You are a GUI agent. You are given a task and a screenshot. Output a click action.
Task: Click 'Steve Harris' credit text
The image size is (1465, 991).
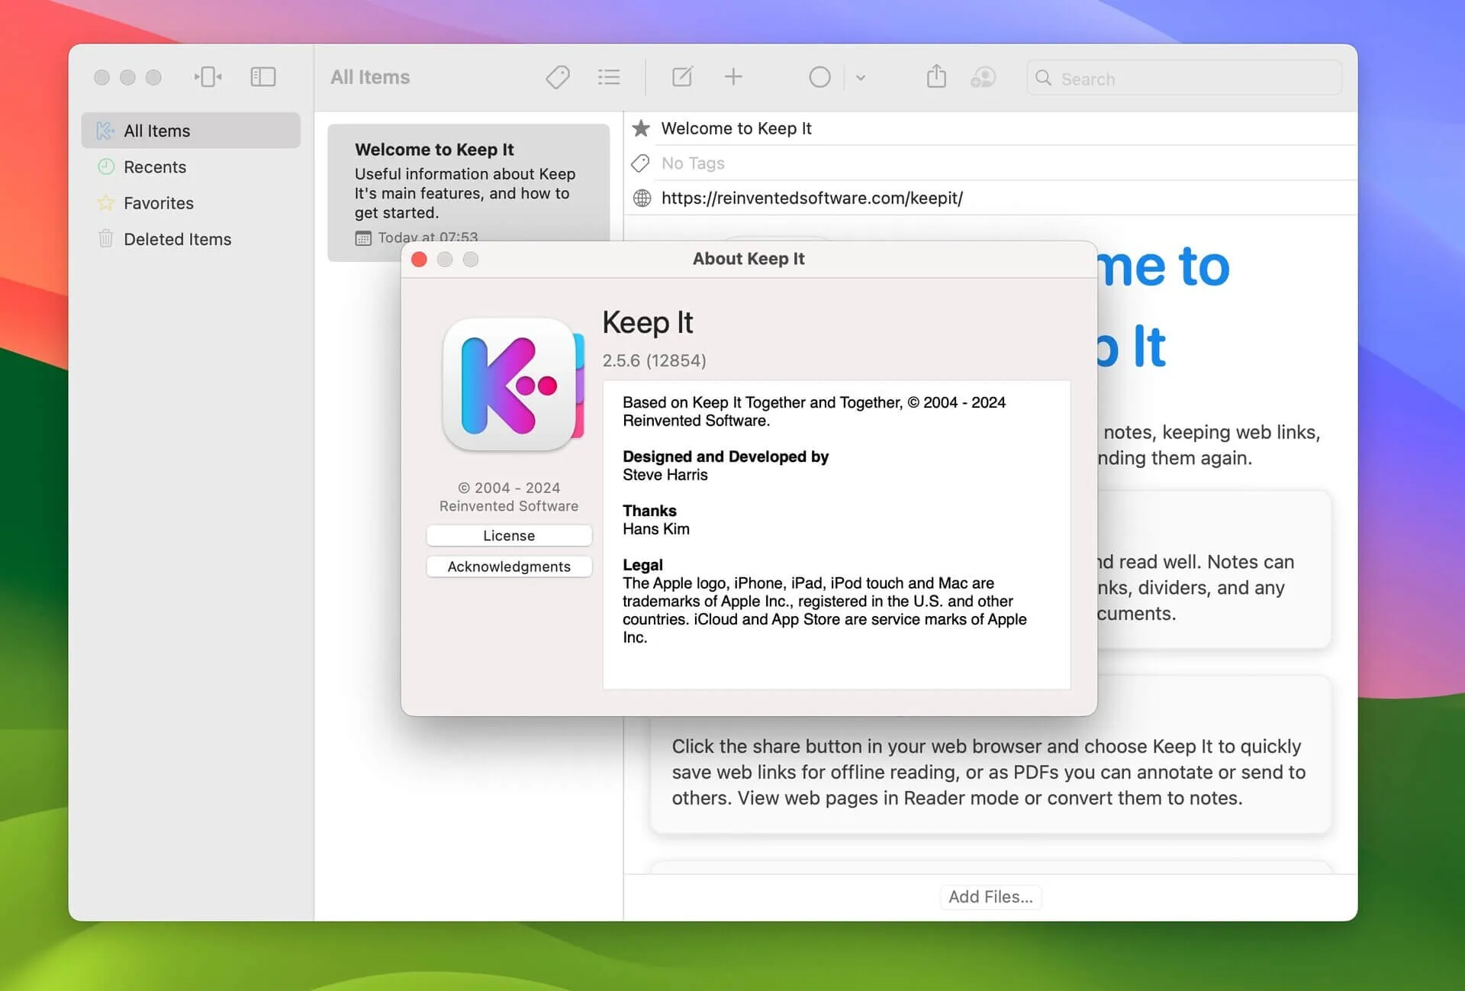(x=665, y=475)
